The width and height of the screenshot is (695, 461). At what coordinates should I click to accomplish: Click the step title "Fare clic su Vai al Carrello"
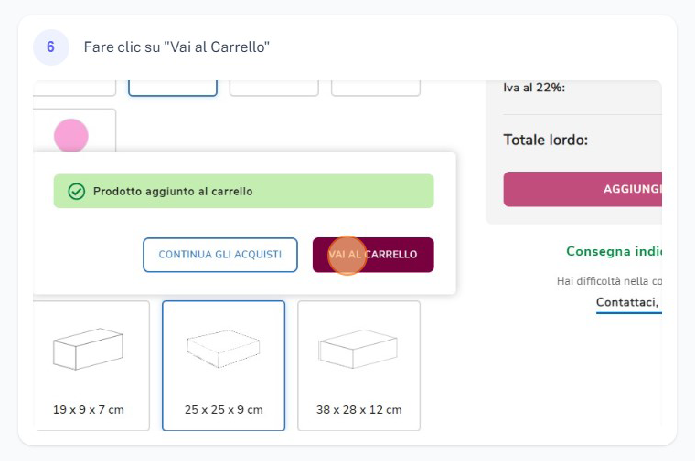(176, 47)
